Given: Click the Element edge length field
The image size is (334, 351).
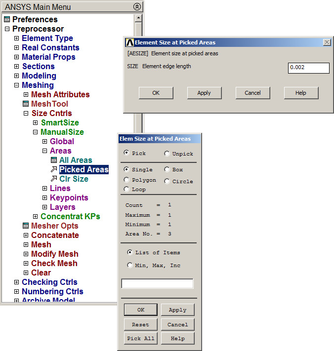Looking at the screenshot, I should click(x=308, y=68).
